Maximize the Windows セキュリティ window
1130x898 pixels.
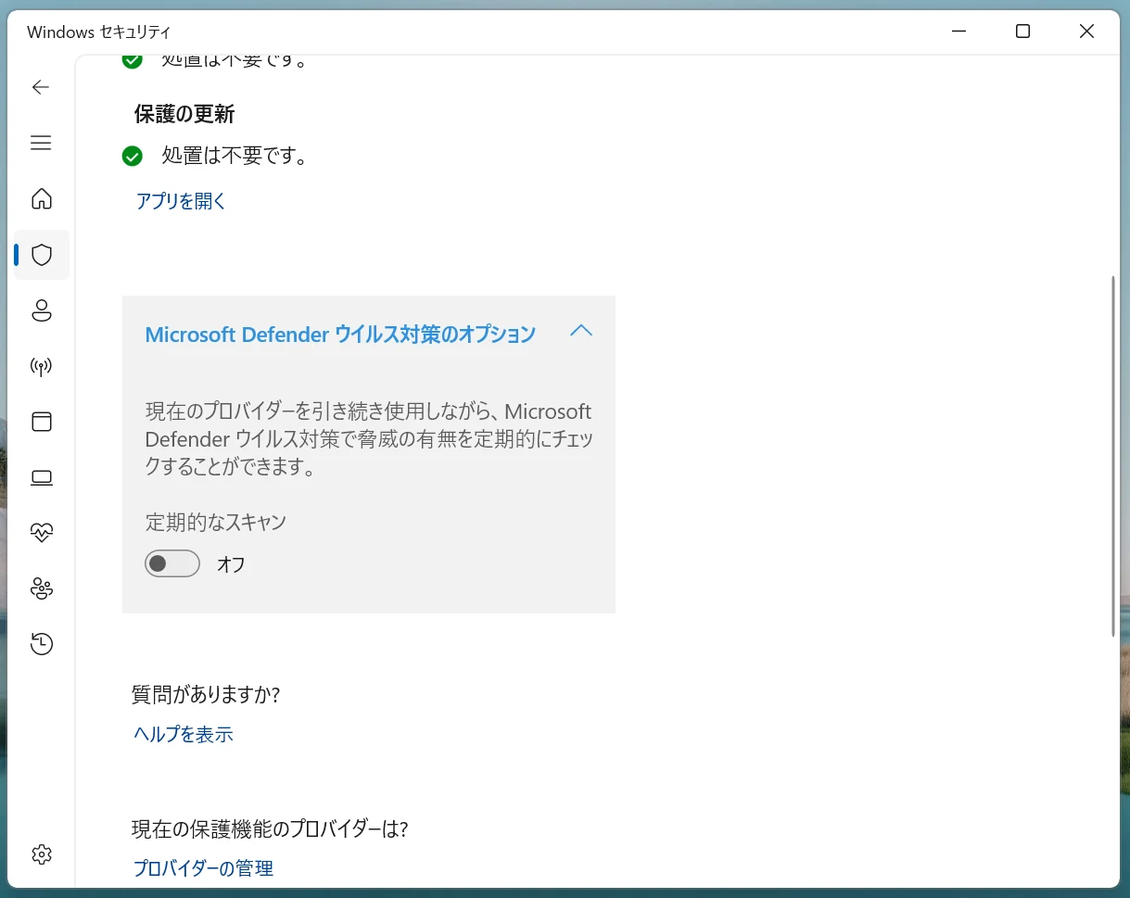(x=1022, y=32)
